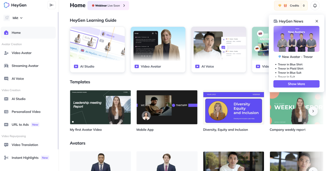Click the Show More button

(x=296, y=84)
